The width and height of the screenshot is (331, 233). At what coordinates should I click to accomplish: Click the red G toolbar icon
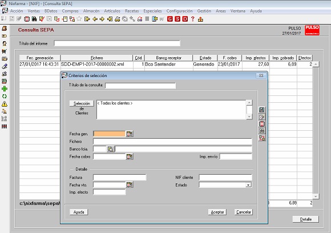[x=169, y=19]
